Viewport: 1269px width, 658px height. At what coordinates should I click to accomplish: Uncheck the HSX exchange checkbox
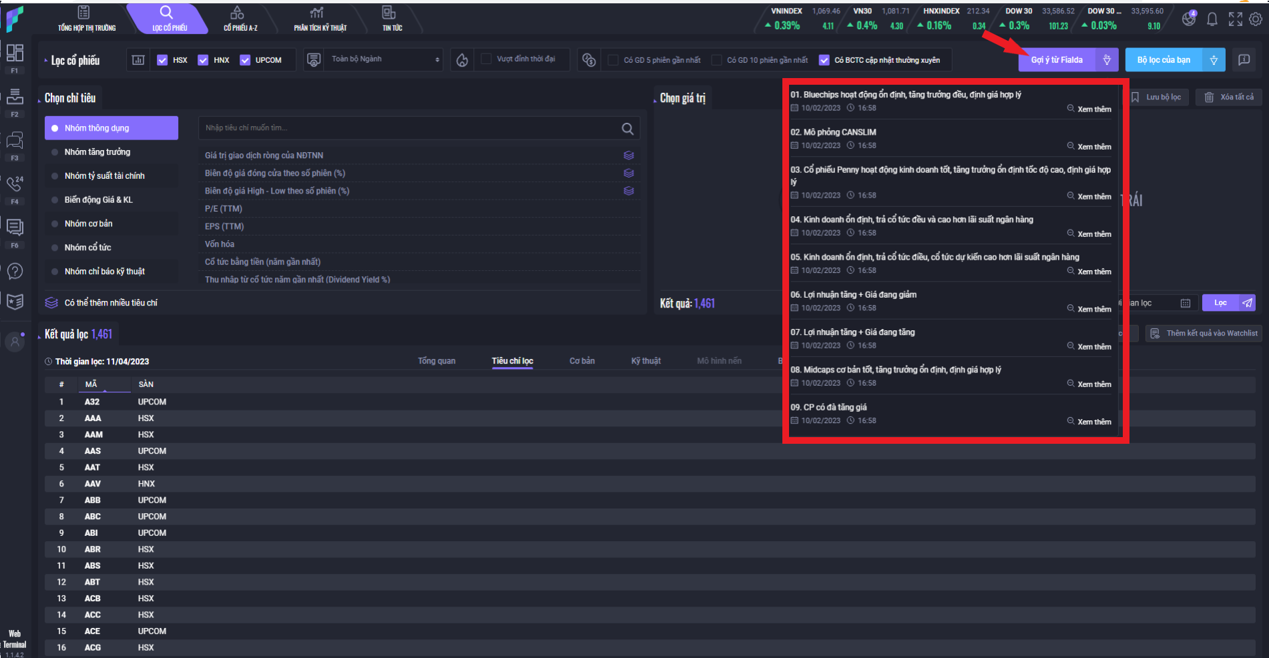coord(162,60)
